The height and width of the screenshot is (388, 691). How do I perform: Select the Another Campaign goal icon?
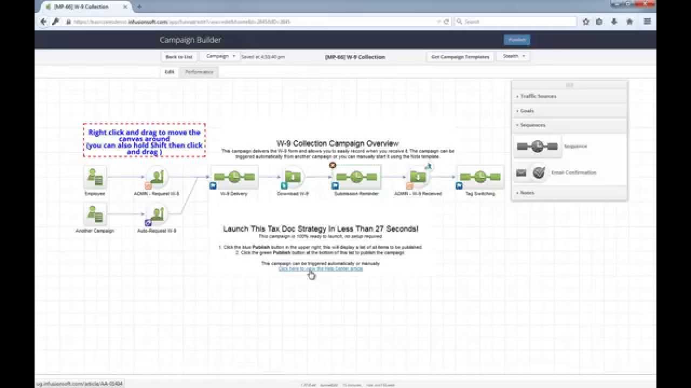(95, 214)
